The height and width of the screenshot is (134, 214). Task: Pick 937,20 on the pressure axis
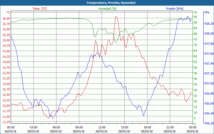(209, 73)
